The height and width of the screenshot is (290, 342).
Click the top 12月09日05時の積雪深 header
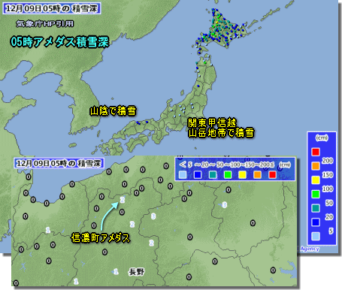click(52, 8)
